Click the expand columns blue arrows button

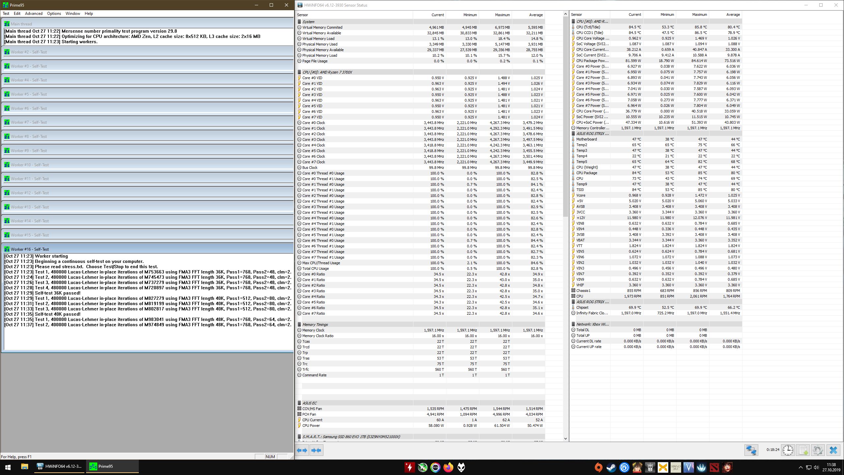tap(302, 450)
